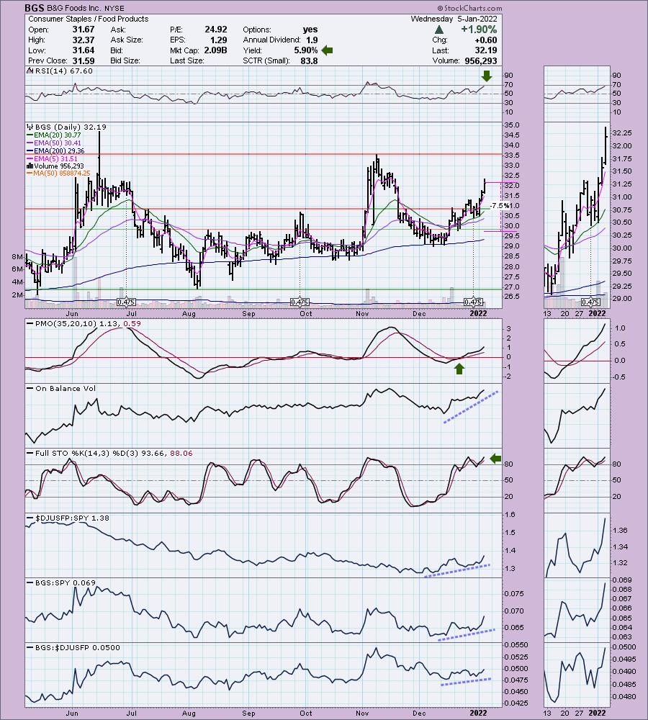Click the EMA(20) 30.77 legend entry
648x720 pixels.
[54, 135]
